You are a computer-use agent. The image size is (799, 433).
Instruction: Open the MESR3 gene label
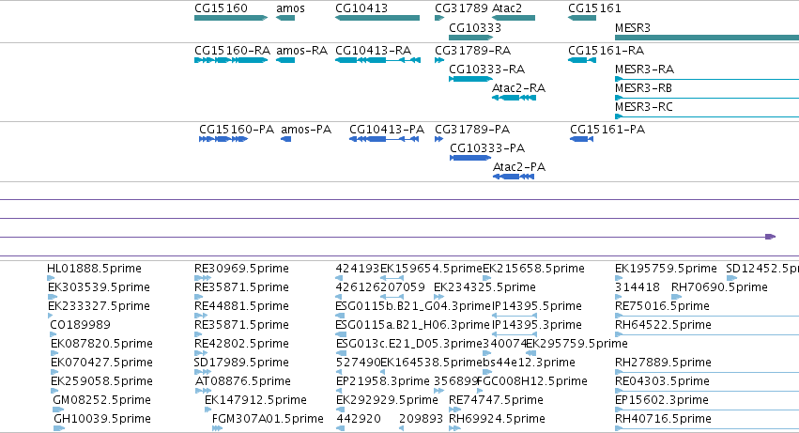tap(633, 28)
